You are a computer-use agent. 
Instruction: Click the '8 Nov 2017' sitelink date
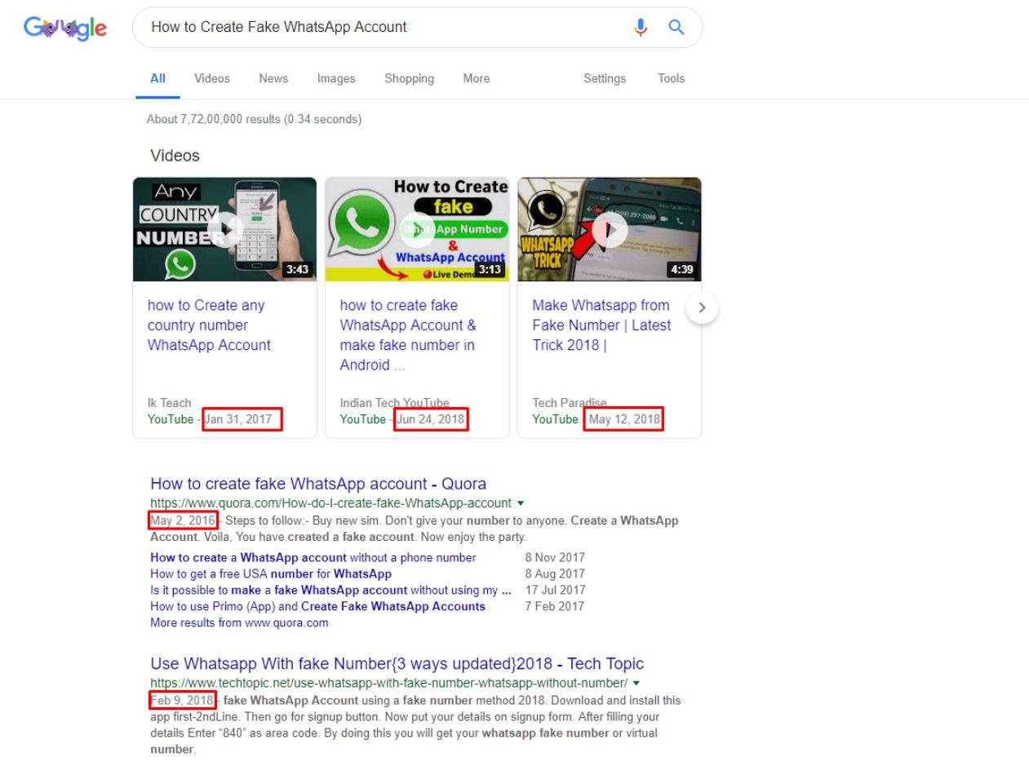coord(554,558)
